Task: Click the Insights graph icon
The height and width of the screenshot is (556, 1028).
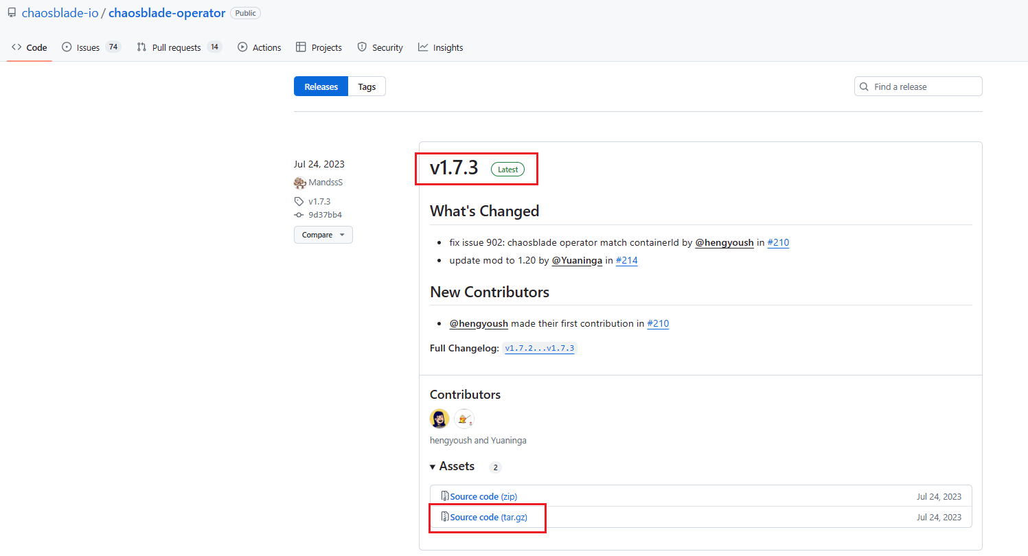Action: point(423,47)
